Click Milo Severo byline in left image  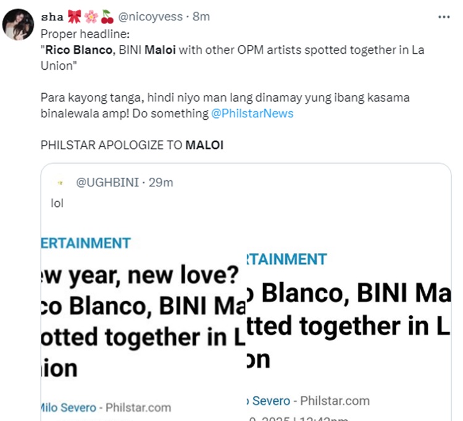click(x=68, y=407)
